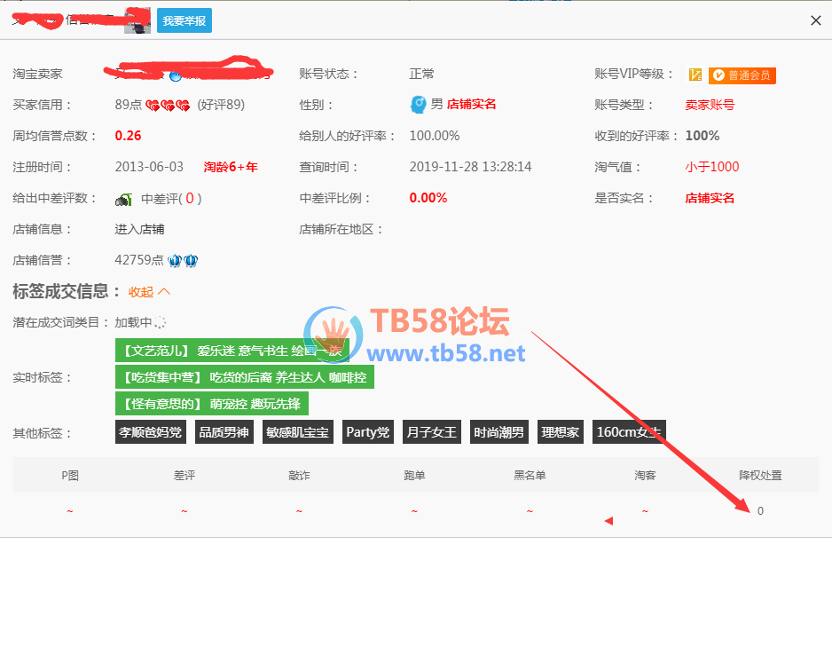The image size is (832, 671).
Task: Click the buyer credit hearts icon
Action: click(168, 106)
